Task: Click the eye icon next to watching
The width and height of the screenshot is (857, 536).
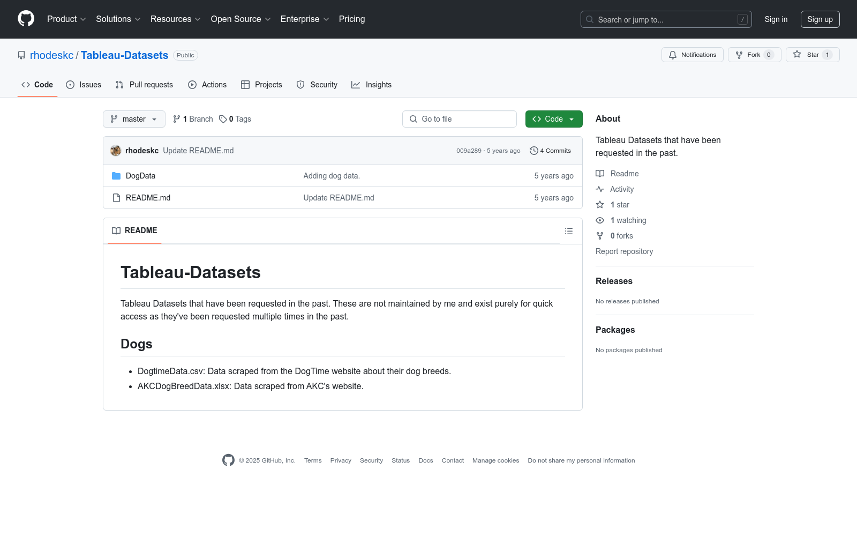Action: [x=600, y=220]
